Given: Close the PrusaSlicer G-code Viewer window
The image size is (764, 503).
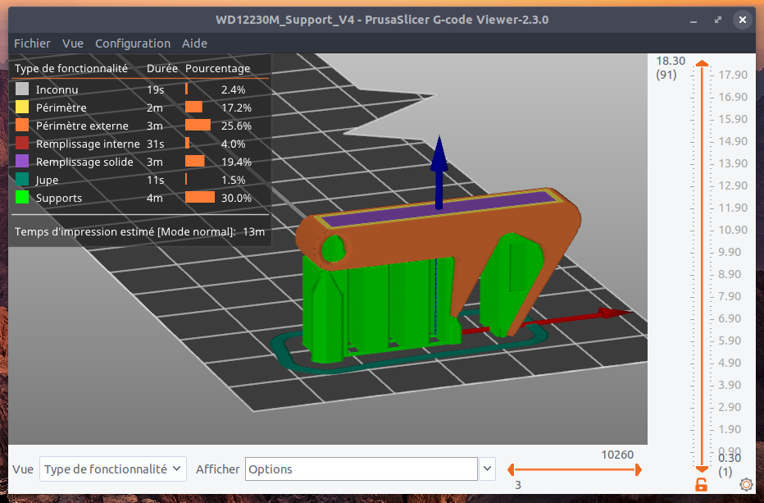Looking at the screenshot, I should pyautogui.click(x=742, y=20).
